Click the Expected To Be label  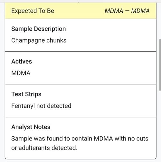(x=33, y=11)
